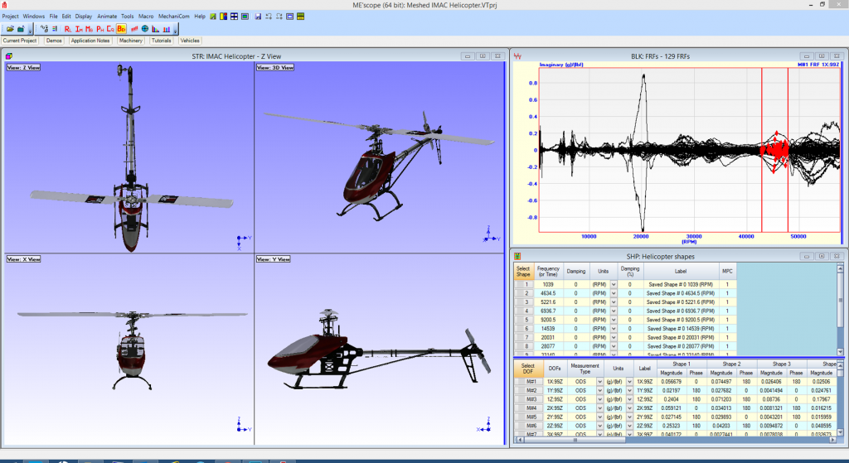Select the Phase display icon
849x463 pixels.
(x=99, y=29)
